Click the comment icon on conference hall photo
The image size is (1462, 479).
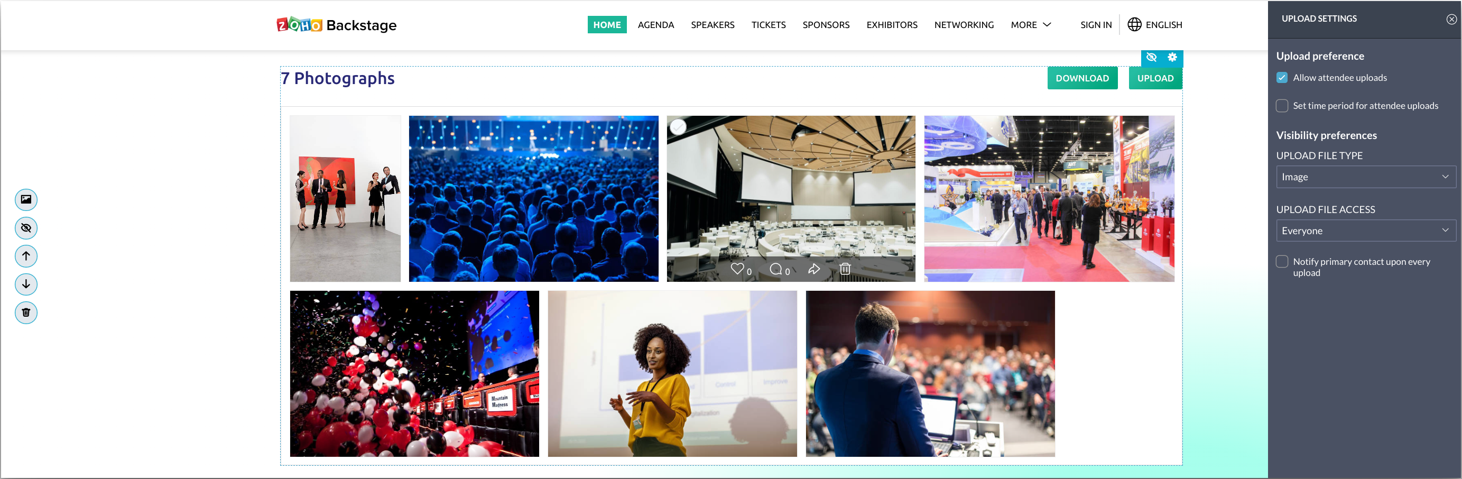pyautogui.click(x=775, y=269)
